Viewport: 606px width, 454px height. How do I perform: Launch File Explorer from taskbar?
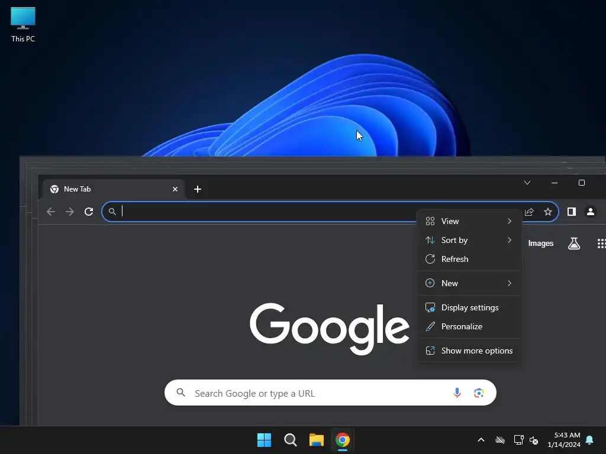[316, 440]
